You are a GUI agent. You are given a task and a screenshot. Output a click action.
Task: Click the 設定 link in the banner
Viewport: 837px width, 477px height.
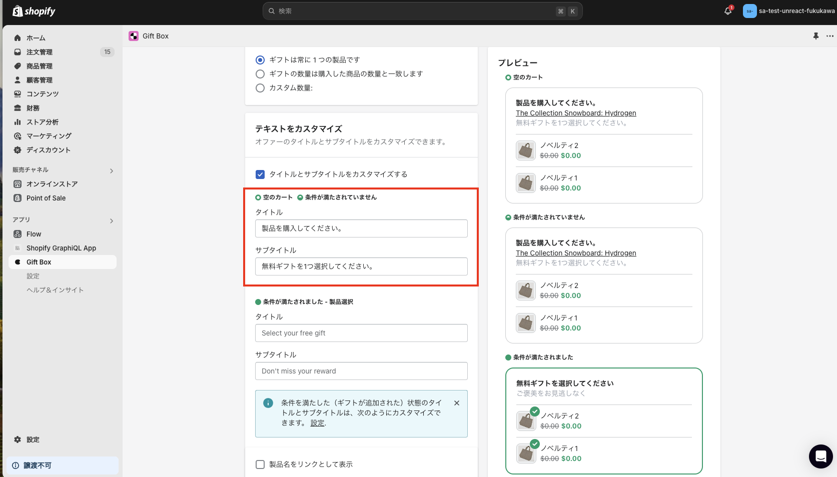pos(317,422)
